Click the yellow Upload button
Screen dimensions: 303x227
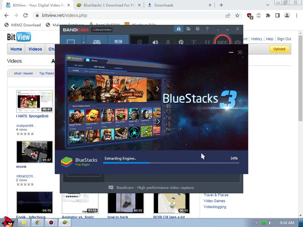pos(279,49)
